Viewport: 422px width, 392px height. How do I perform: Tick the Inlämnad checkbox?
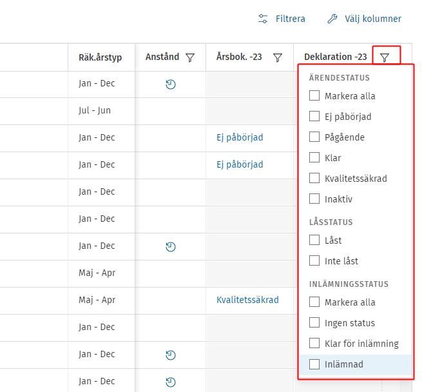click(314, 364)
